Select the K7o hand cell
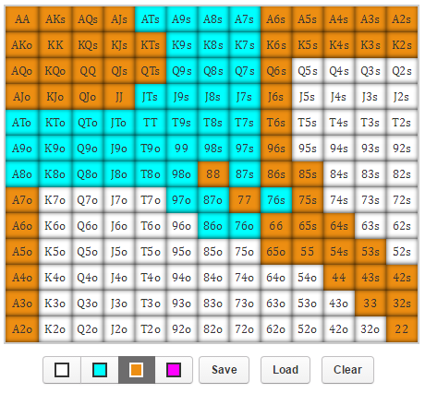Image resolution: width=425 pixels, height=393 pixels. 55,200
